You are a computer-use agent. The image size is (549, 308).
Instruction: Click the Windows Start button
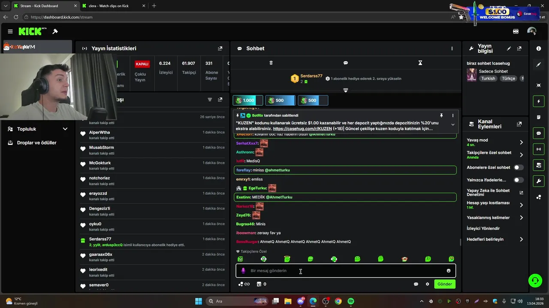coord(199,301)
